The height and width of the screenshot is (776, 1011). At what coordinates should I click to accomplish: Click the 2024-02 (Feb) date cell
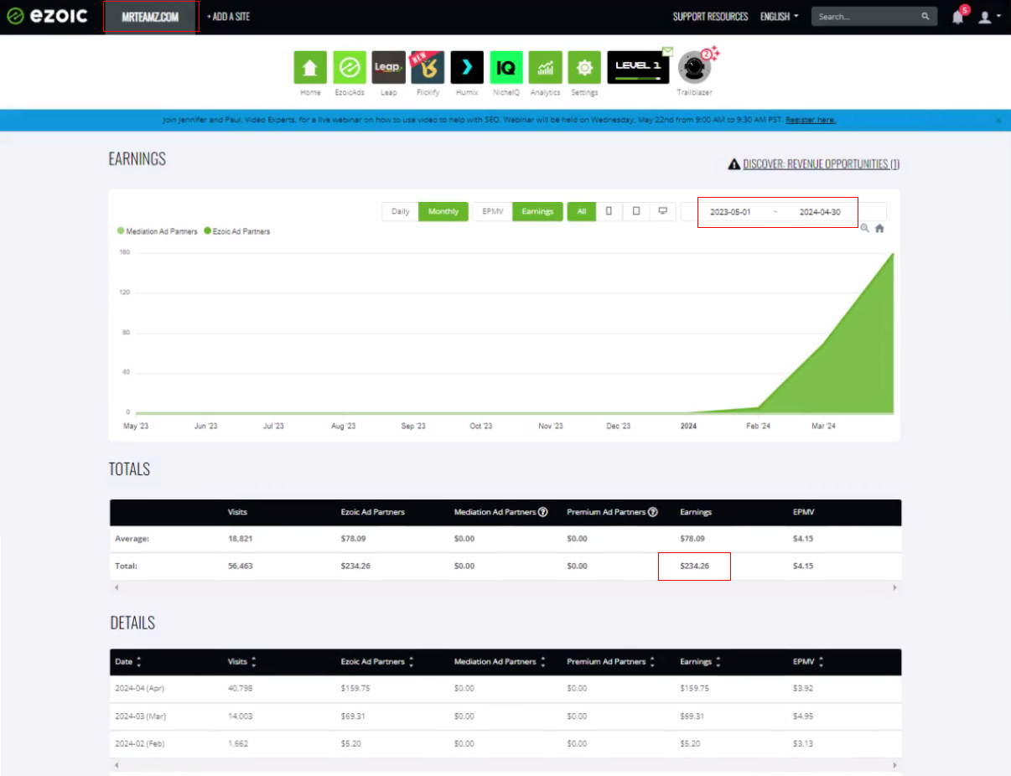[140, 744]
